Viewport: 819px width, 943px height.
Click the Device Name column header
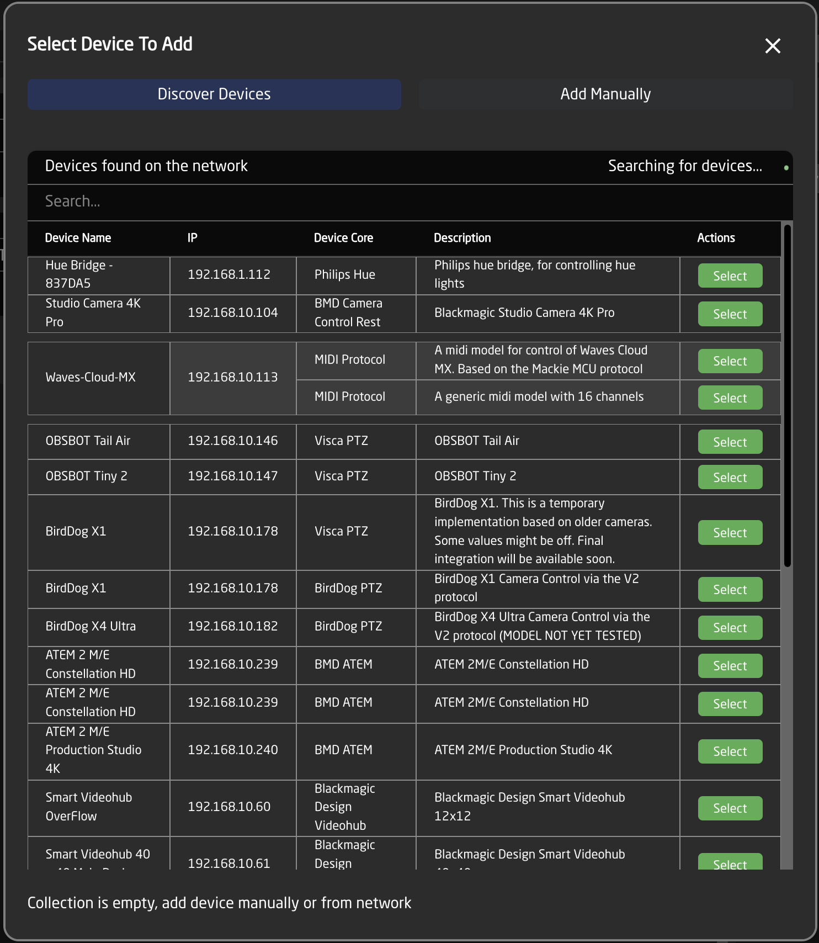coord(78,238)
